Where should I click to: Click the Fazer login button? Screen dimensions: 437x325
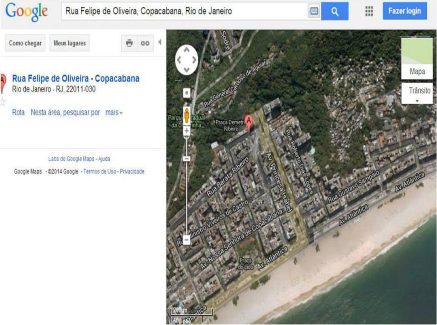click(405, 11)
